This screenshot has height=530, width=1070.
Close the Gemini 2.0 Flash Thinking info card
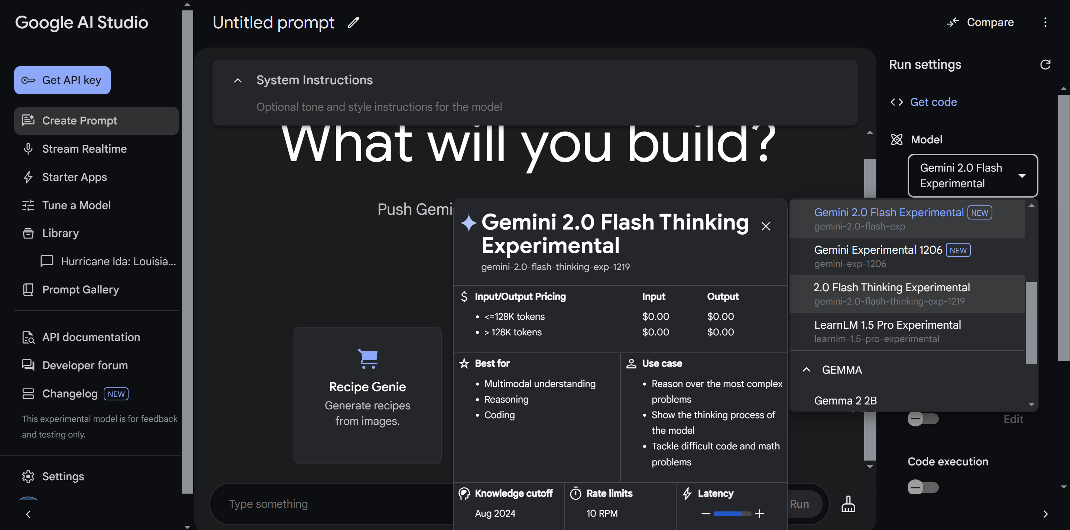pyautogui.click(x=765, y=226)
